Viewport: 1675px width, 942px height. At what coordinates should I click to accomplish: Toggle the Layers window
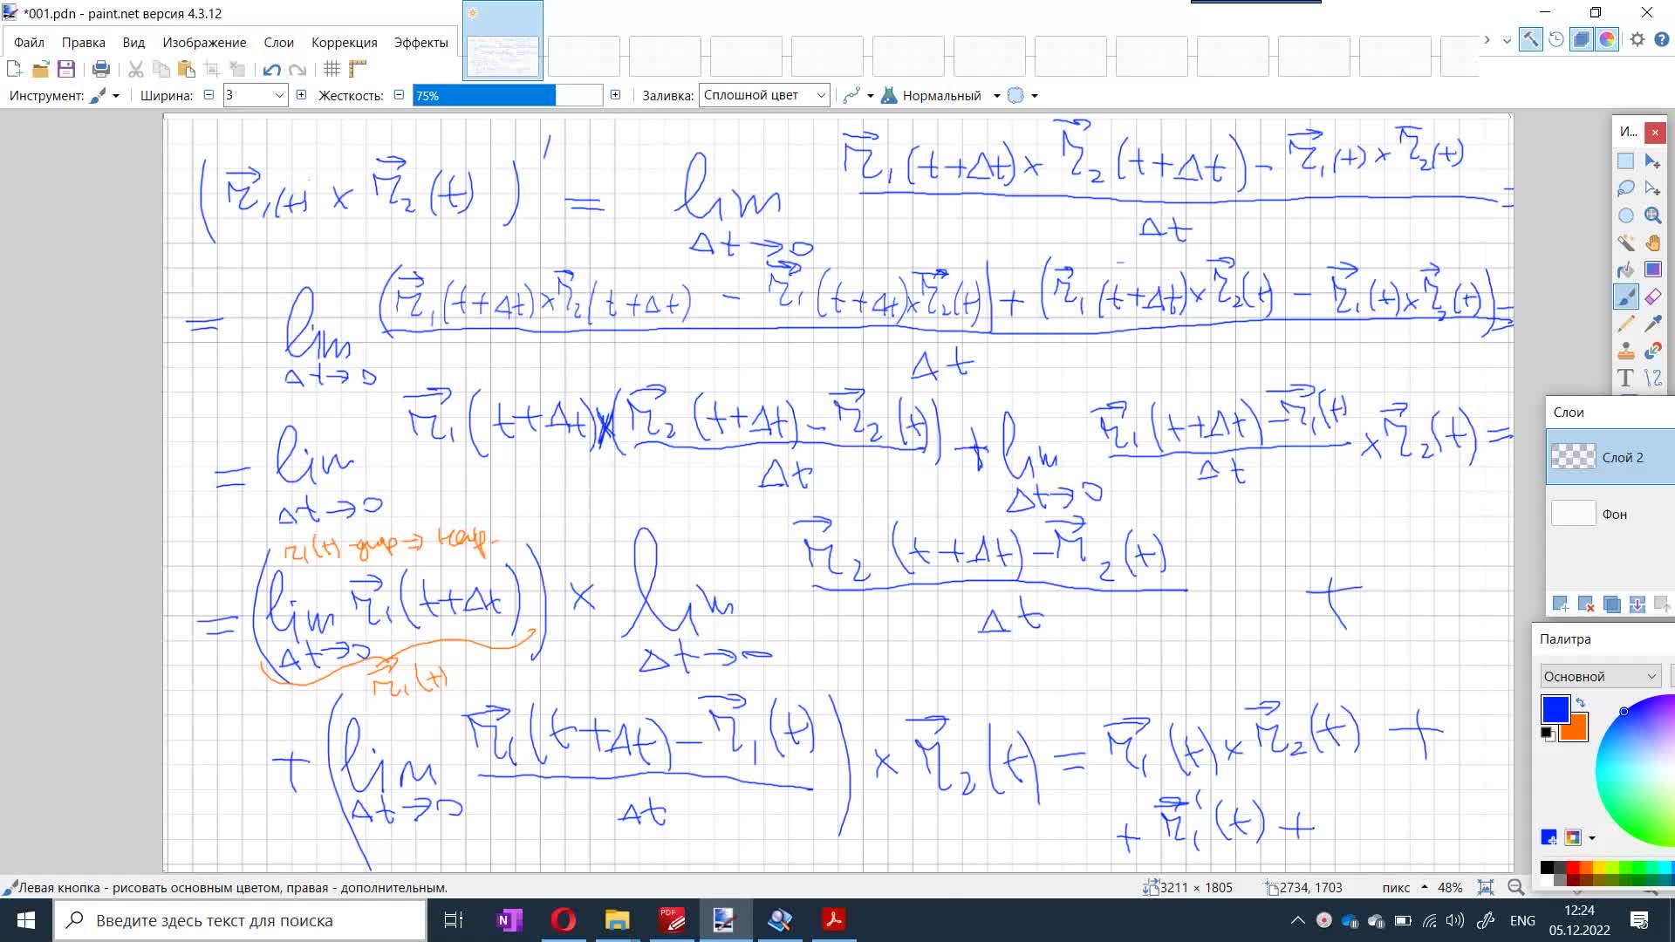1581,39
